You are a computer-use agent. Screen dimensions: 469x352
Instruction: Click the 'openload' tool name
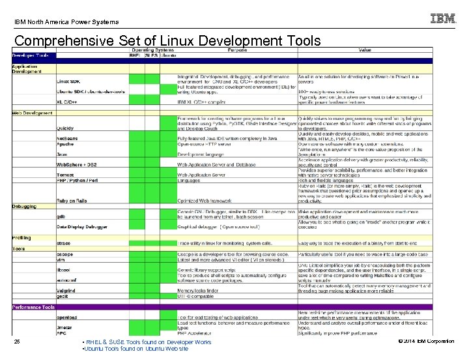[66, 317]
